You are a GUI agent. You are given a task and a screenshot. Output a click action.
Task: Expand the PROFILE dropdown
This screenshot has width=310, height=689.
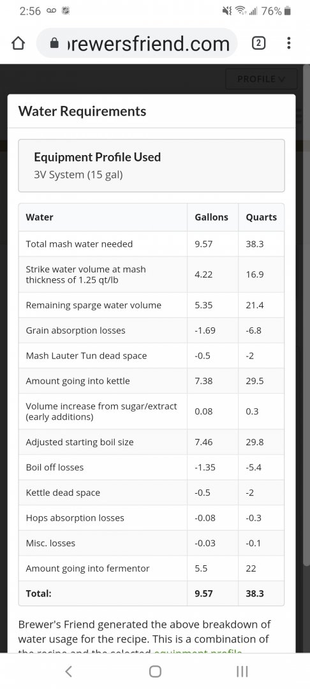coord(262,79)
